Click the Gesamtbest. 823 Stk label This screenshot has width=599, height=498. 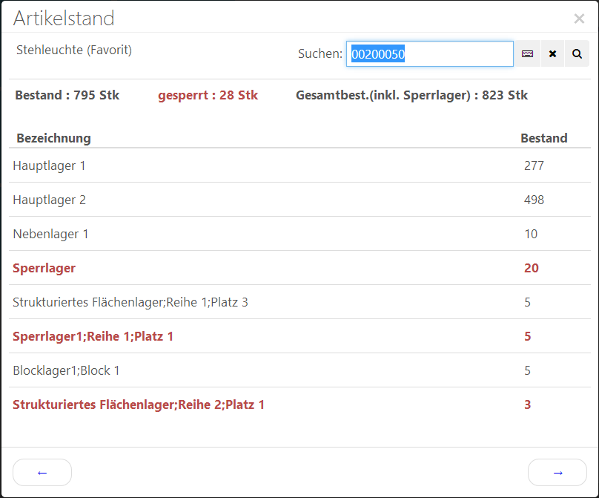(411, 96)
